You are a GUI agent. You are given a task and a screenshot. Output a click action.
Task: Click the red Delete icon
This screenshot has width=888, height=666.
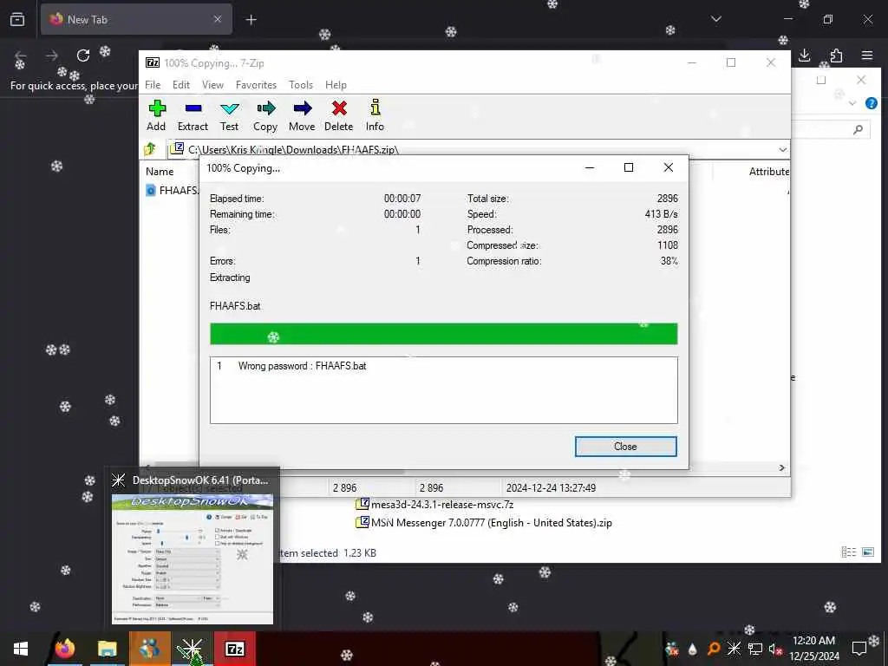[339, 108]
